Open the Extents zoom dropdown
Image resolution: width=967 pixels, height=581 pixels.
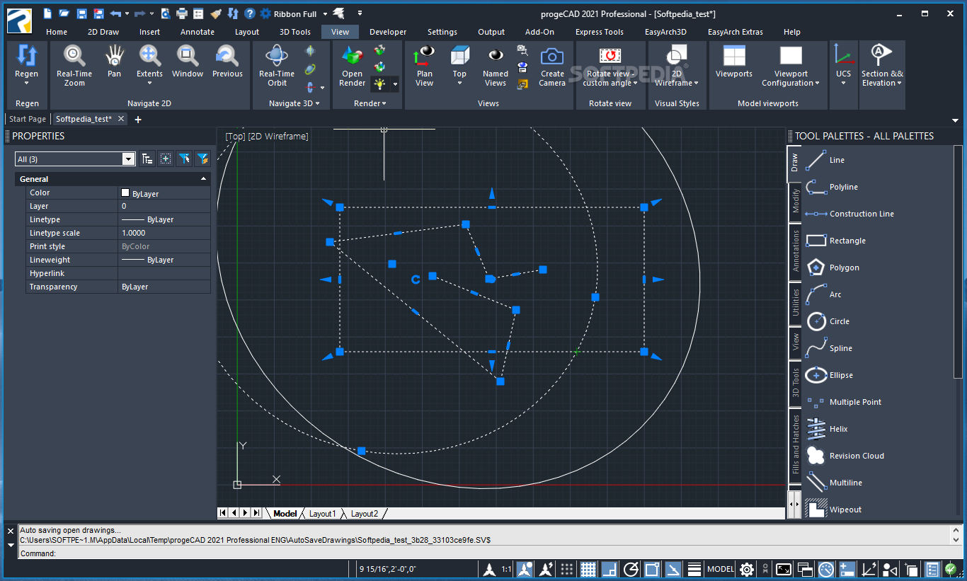149,83
